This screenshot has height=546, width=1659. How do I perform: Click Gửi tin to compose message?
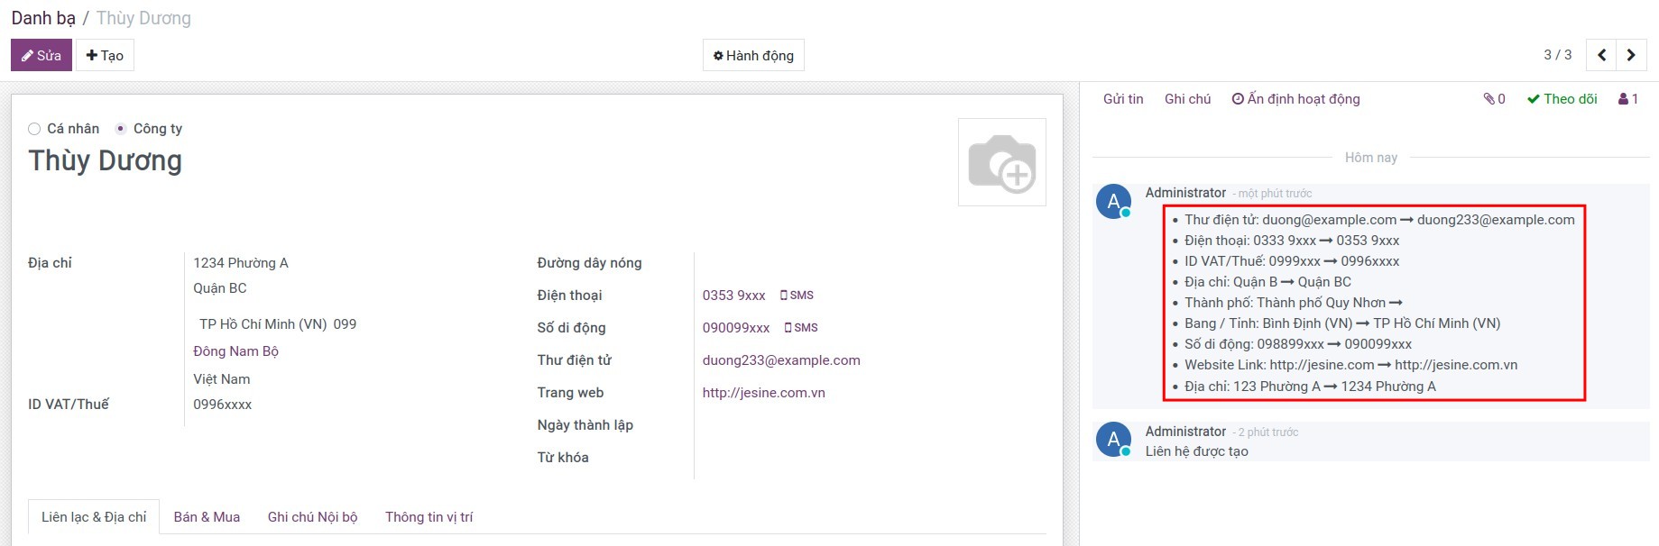point(1122,99)
